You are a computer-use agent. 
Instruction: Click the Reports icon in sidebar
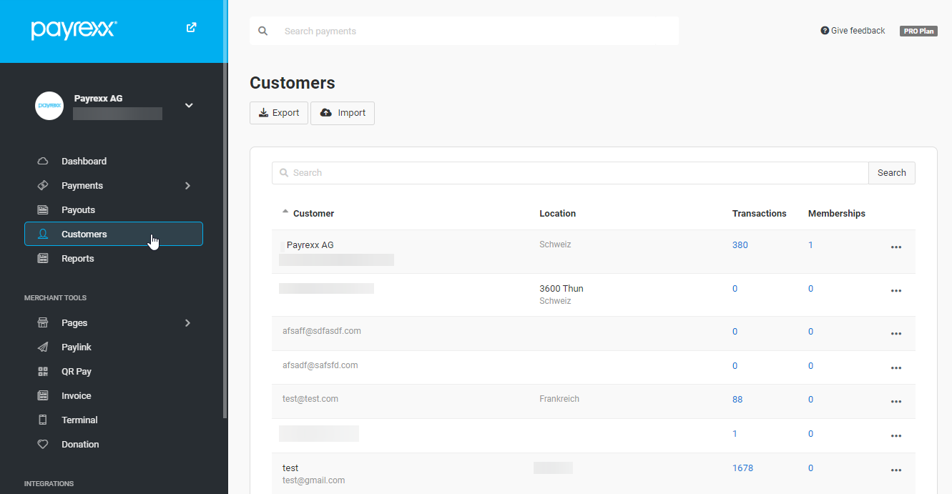pyautogui.click(x=43, y=259)
